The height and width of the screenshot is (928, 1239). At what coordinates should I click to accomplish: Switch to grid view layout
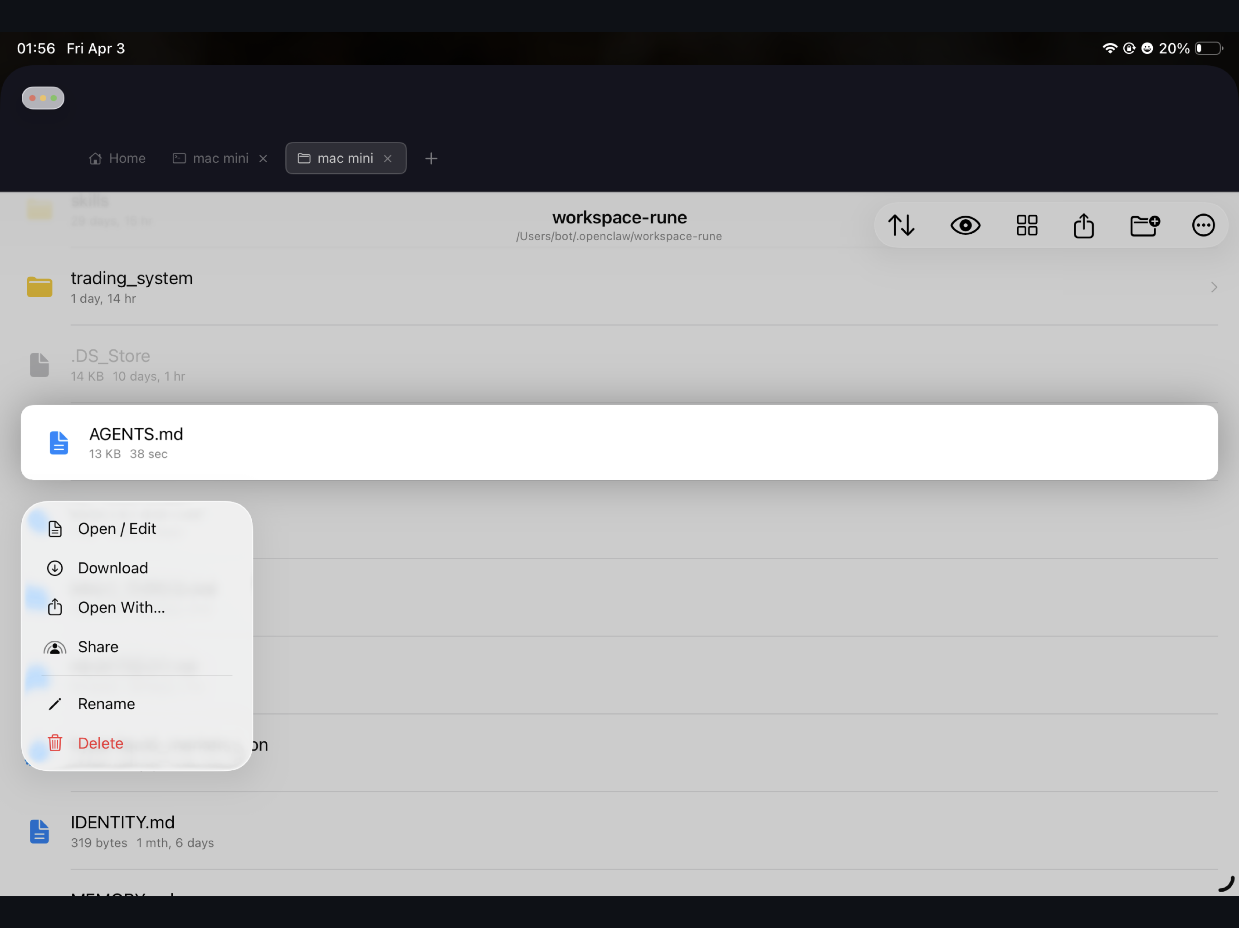pos(1026,225)
